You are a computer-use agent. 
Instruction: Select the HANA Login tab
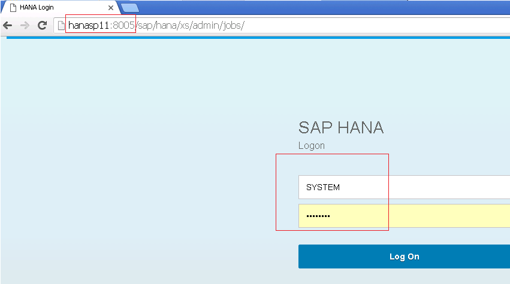pyautogui.click(x=62, y=7)
